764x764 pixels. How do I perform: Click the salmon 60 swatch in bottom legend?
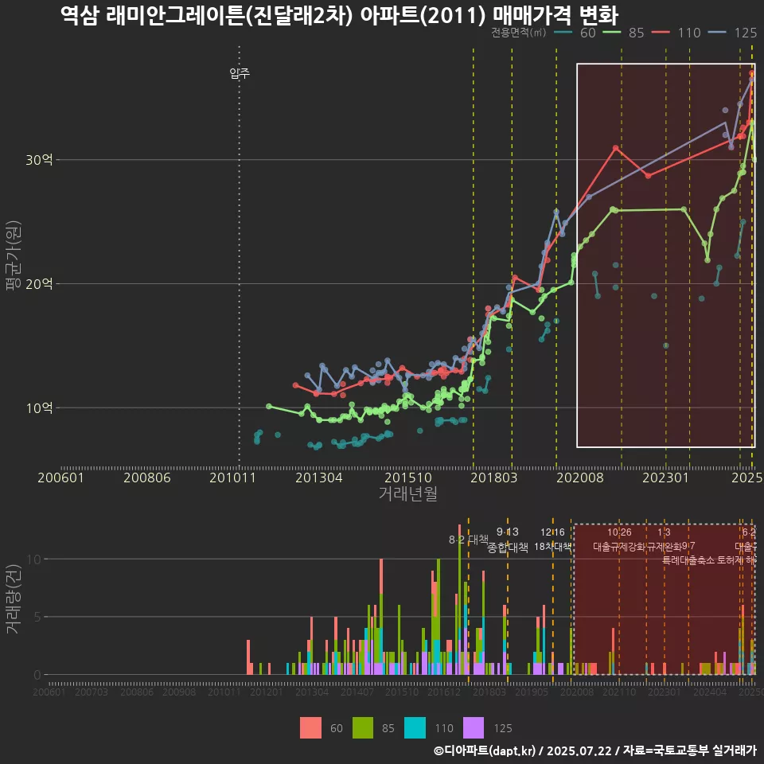click(310, 728)
